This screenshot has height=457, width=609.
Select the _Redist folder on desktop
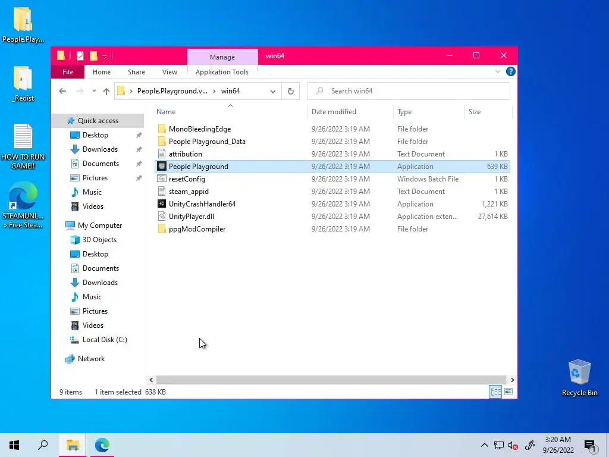click(x=23, y=84)
